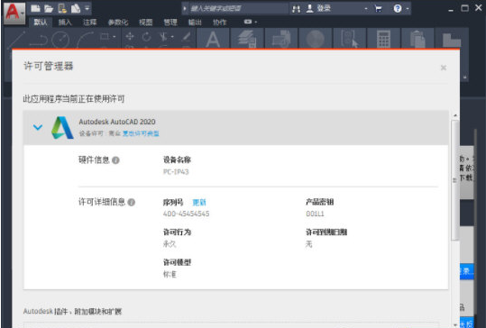Click the ribbon minimize toggle button

248,22
